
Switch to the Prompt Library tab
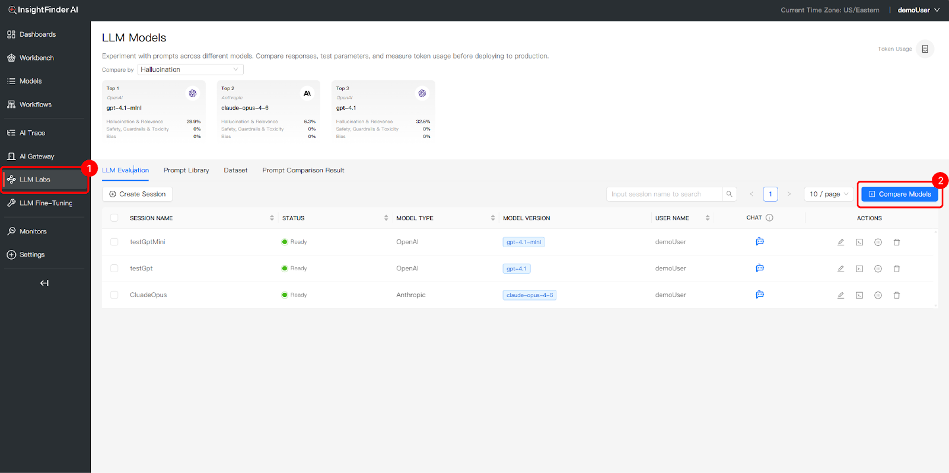[186, 170]
